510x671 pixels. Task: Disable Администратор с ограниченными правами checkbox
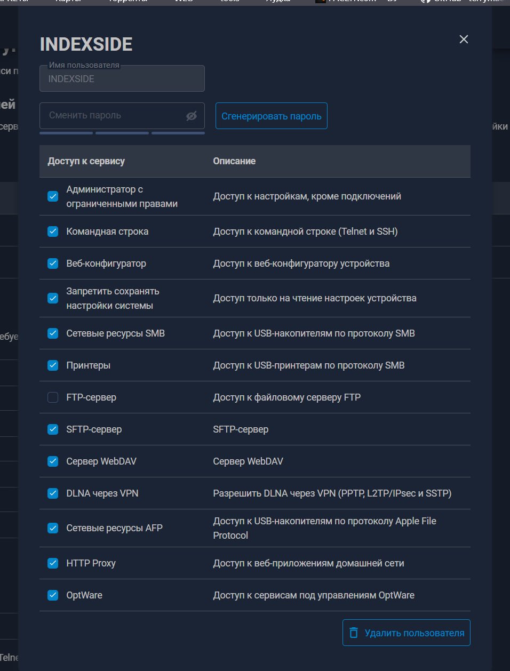[x=53, y=196]
